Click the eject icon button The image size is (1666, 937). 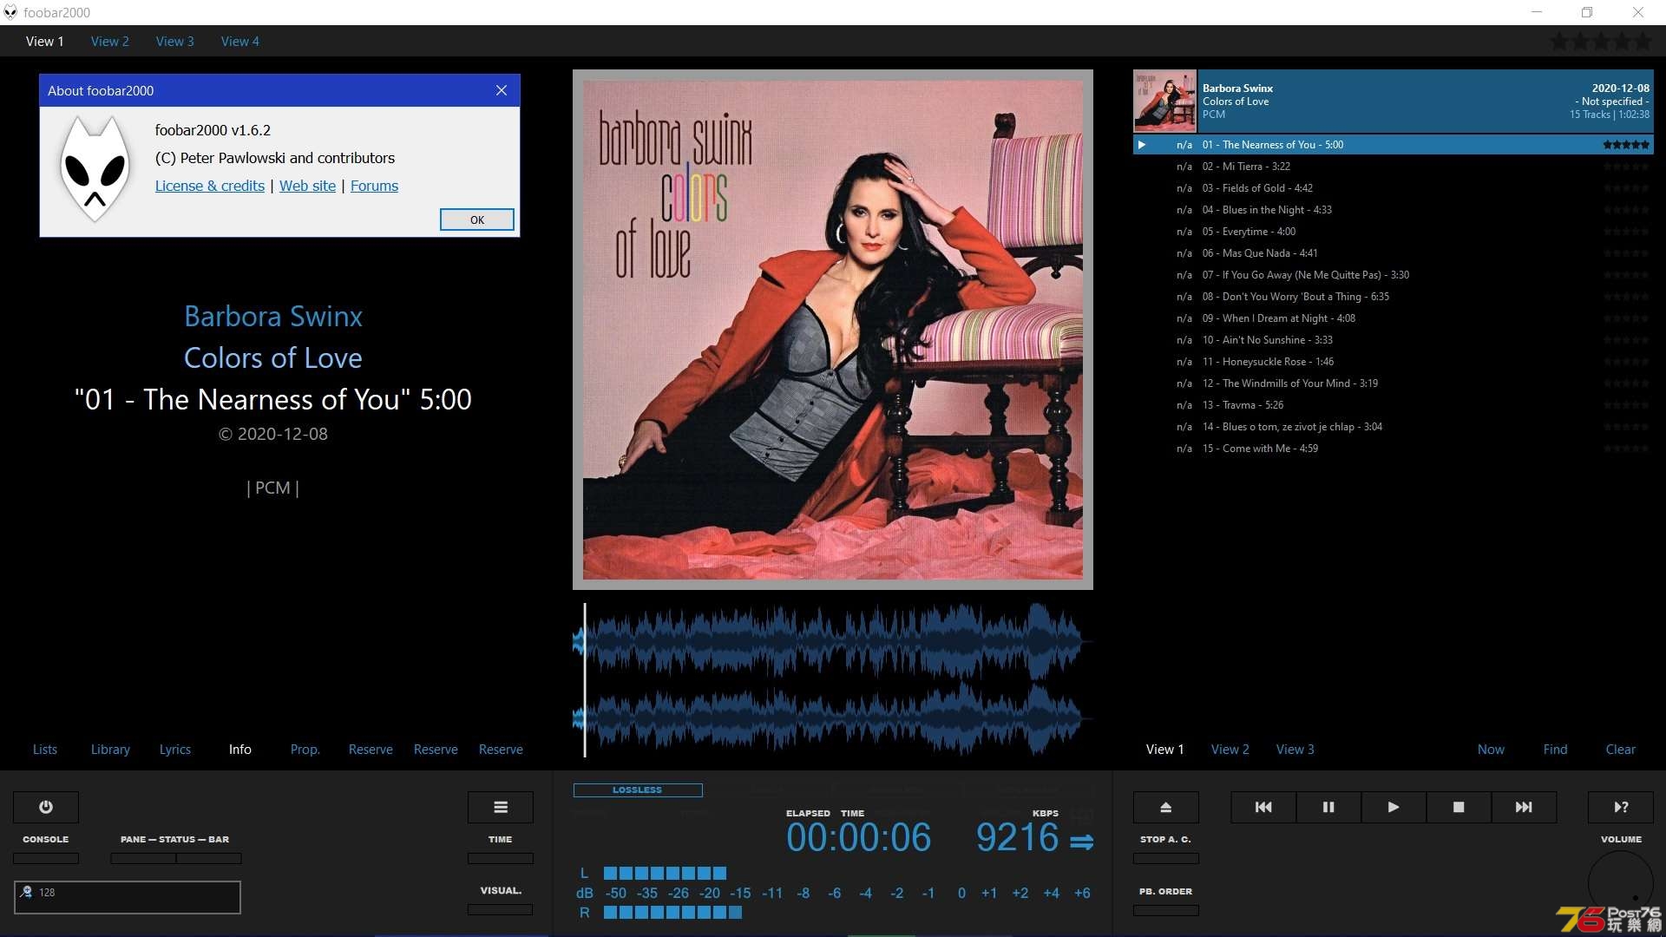pyautogui.click(x=1166, y=807)
